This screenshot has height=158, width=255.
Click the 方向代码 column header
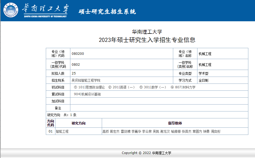click(51, 123)
